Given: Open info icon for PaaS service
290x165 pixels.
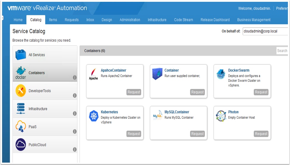Looking at the screenshot, I should tap(75, 131).
